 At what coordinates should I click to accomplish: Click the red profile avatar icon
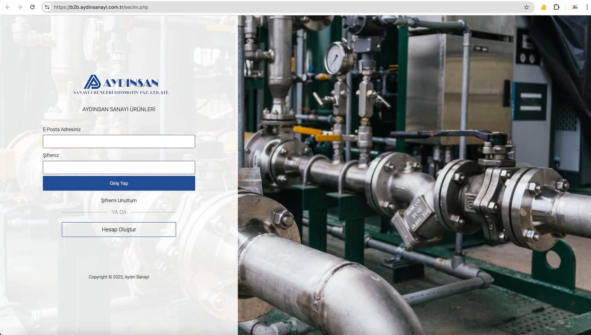pos(575,7)
